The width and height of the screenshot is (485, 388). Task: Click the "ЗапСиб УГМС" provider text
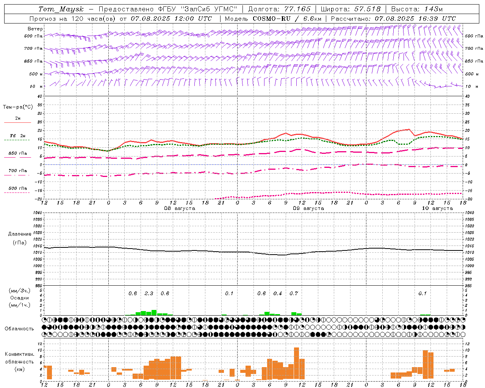209,9
